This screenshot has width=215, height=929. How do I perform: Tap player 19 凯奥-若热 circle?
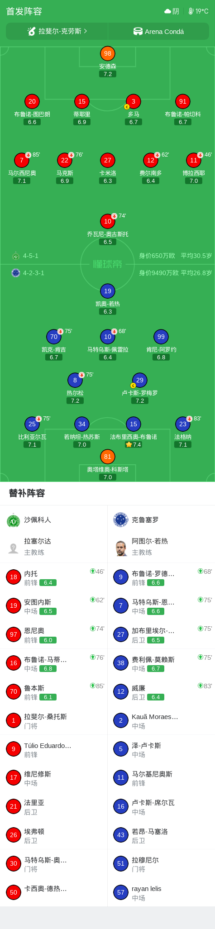click(108, 291)
